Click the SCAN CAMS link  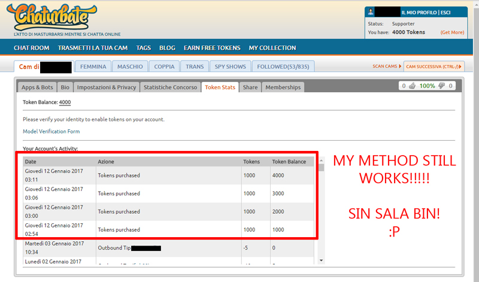[x=384, y=66]
